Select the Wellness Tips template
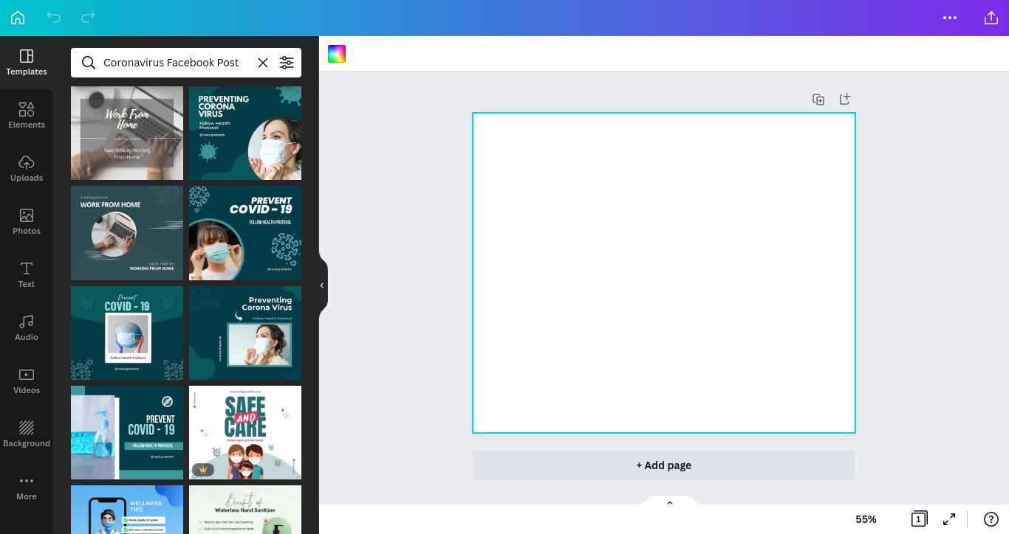The height and width of the screenshot is (534, 1009). click(x=127, y=510)
